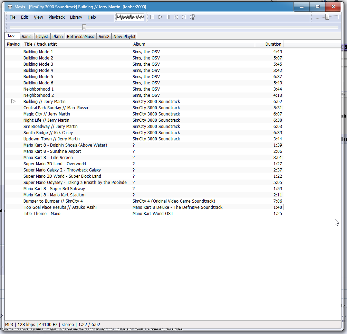Open the tab labeled Playlist

42,36
